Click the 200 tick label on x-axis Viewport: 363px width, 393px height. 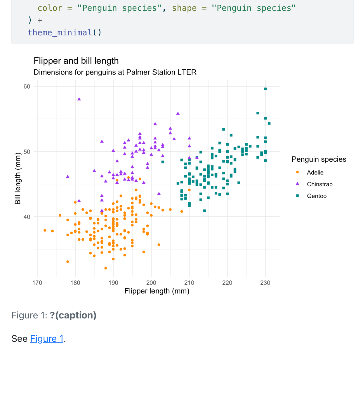click(151, 283)
